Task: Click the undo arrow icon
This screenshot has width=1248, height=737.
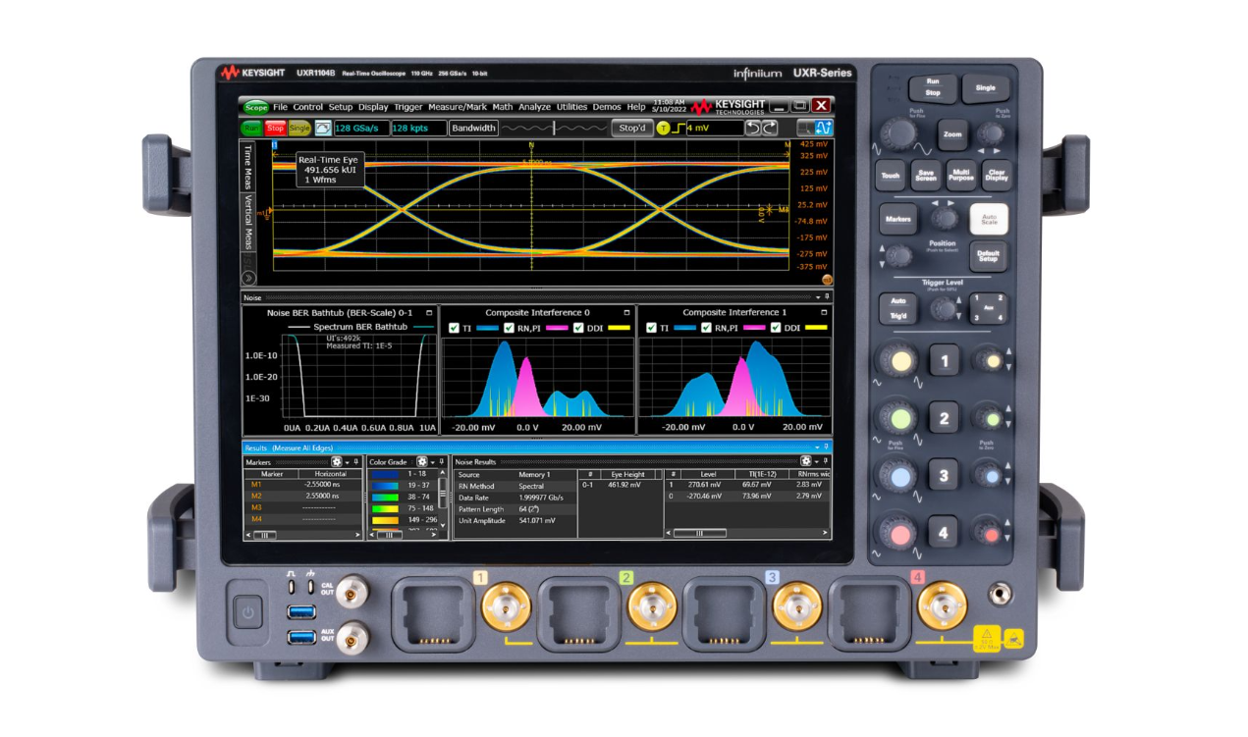Action: pyautogui.click(x=753, y=128)
